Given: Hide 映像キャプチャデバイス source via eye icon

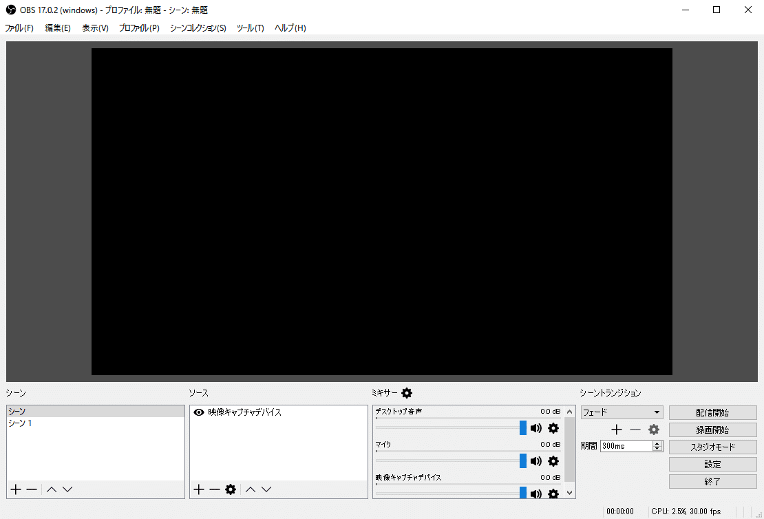Looking at the screenshot, I should [x=199, y=412].
